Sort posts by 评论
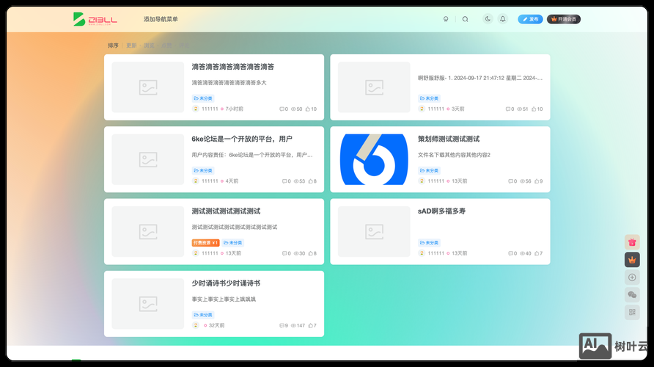654x367 pixels. 184,46
